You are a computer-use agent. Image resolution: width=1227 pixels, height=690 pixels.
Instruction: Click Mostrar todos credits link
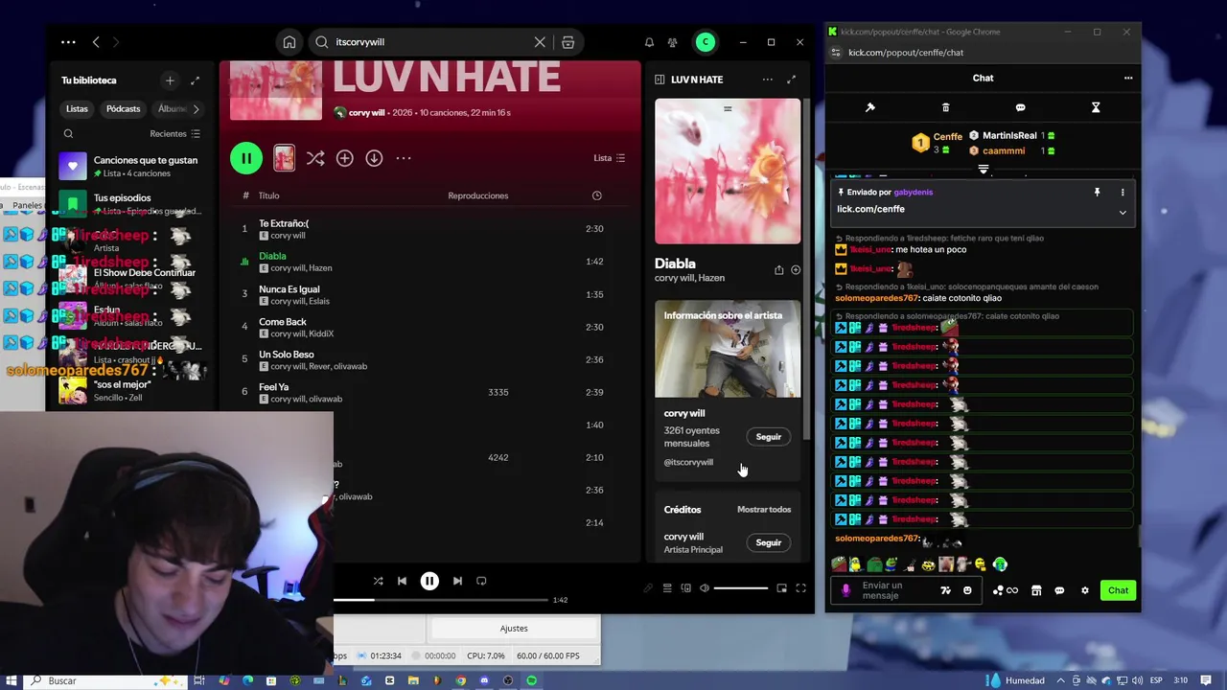[764, 510]
